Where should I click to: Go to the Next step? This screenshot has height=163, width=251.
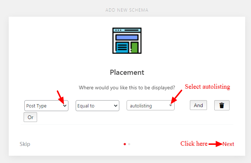(228, 144)
